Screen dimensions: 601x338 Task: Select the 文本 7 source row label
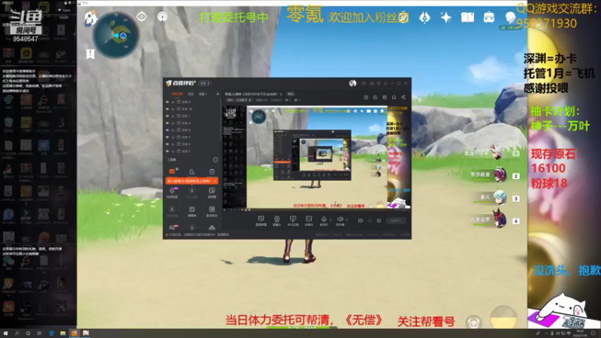(x=186, y=137)
